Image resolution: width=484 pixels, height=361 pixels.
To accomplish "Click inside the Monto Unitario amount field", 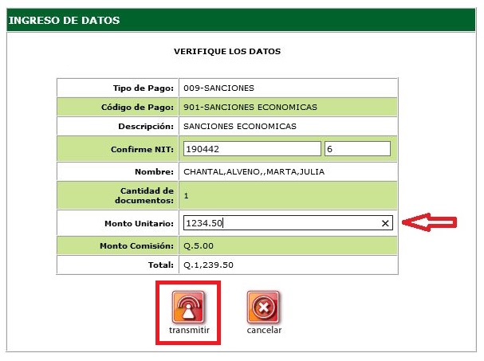I will [279, 224].
